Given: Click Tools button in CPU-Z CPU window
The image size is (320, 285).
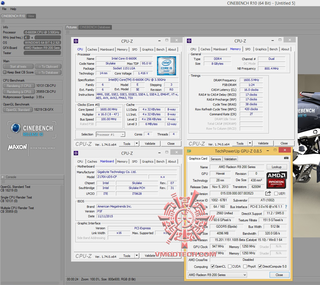Looking at the screenshot, I should pyautogui.click(x=127, y=144).
